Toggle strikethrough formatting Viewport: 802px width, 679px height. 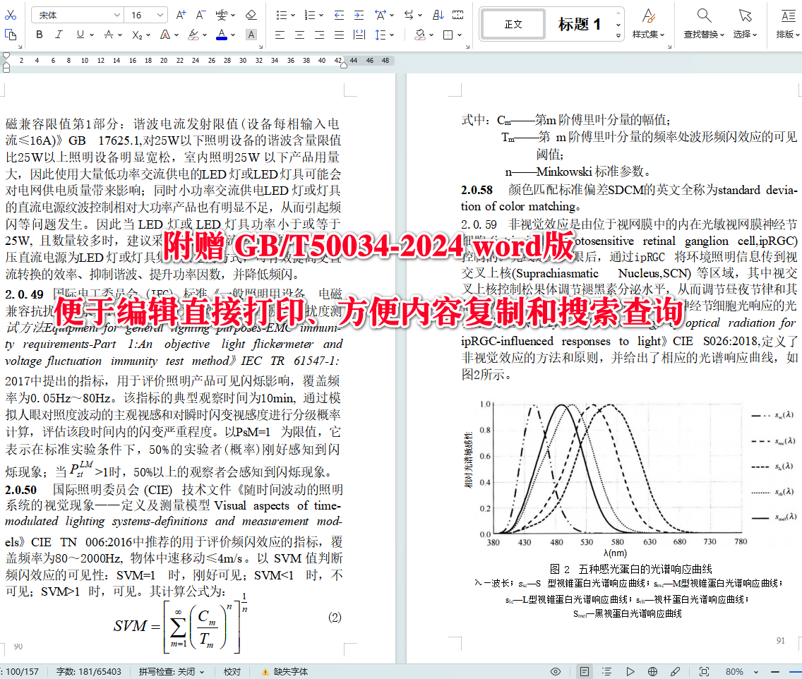point(109,35)
